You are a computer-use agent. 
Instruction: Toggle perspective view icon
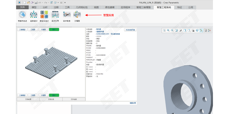197,30
